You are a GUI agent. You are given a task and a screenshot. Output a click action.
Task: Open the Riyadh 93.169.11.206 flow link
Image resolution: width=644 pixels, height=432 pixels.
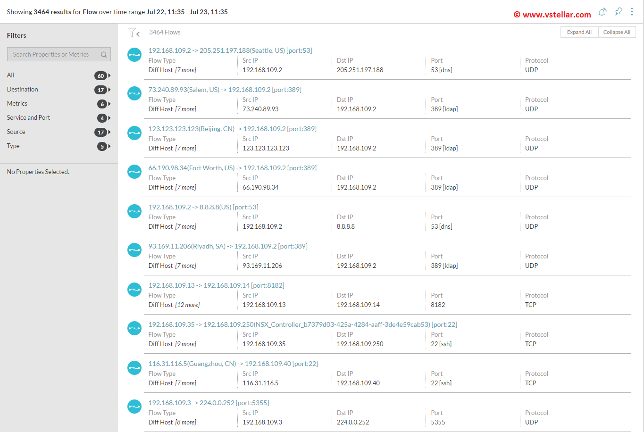[227, 246]
